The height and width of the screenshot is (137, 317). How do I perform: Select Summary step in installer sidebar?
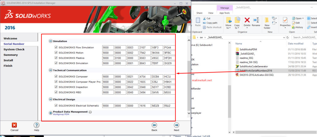coord(11,55)
